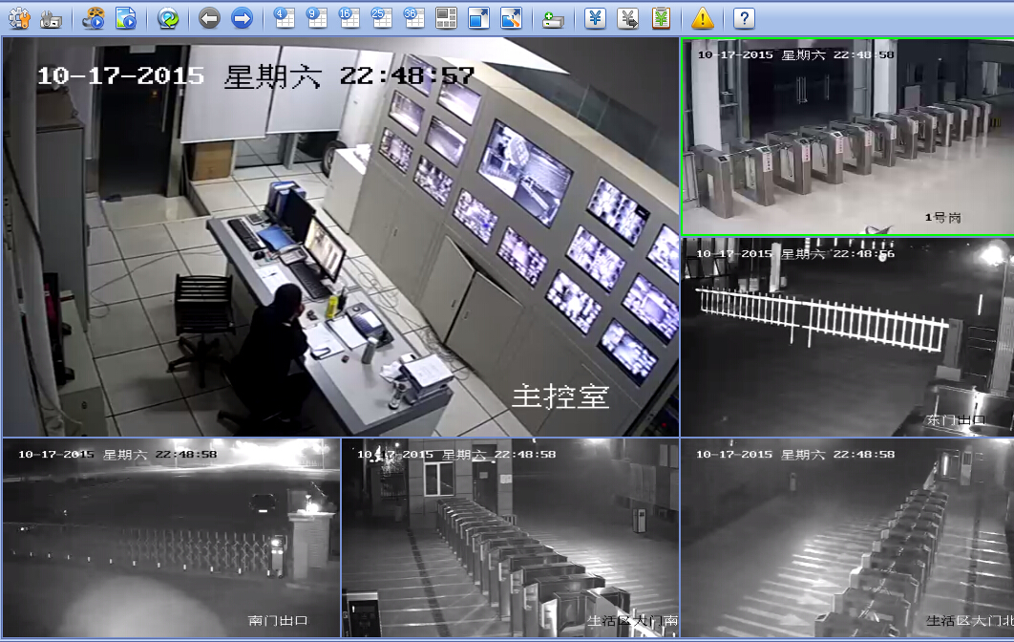Select the 南门出口 south gate camera feed

[x=171, y=537]
